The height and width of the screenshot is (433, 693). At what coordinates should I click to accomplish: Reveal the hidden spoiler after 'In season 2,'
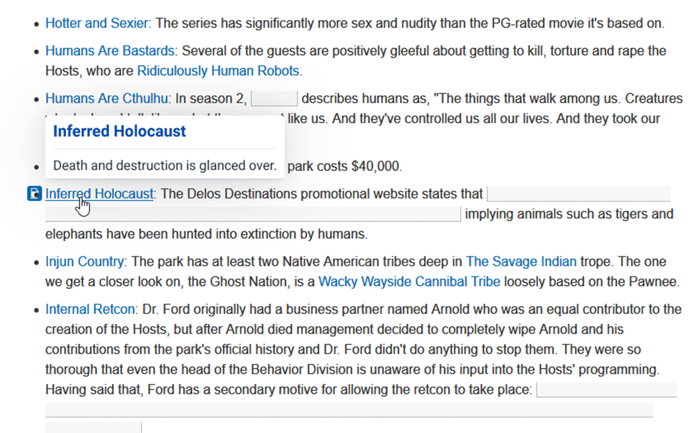click(274, 99)
